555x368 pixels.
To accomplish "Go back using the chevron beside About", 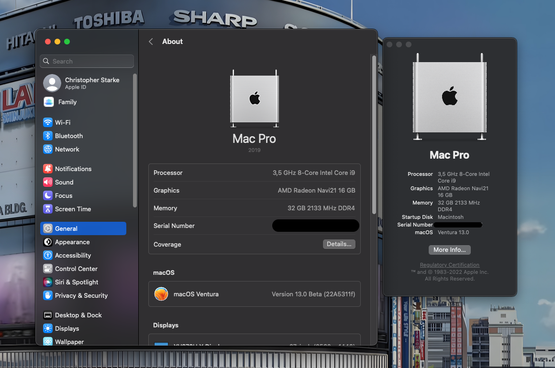I will click(151, 42).
